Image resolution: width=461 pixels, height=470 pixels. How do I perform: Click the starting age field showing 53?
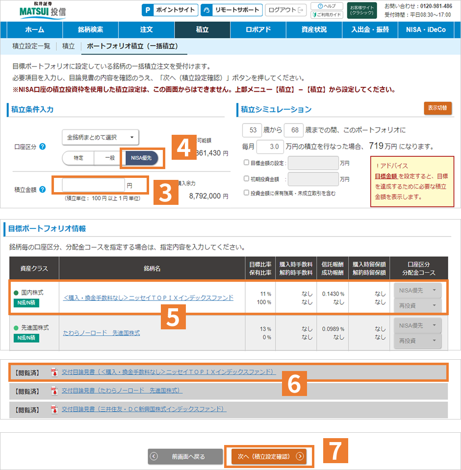click(x=252, y=130)
